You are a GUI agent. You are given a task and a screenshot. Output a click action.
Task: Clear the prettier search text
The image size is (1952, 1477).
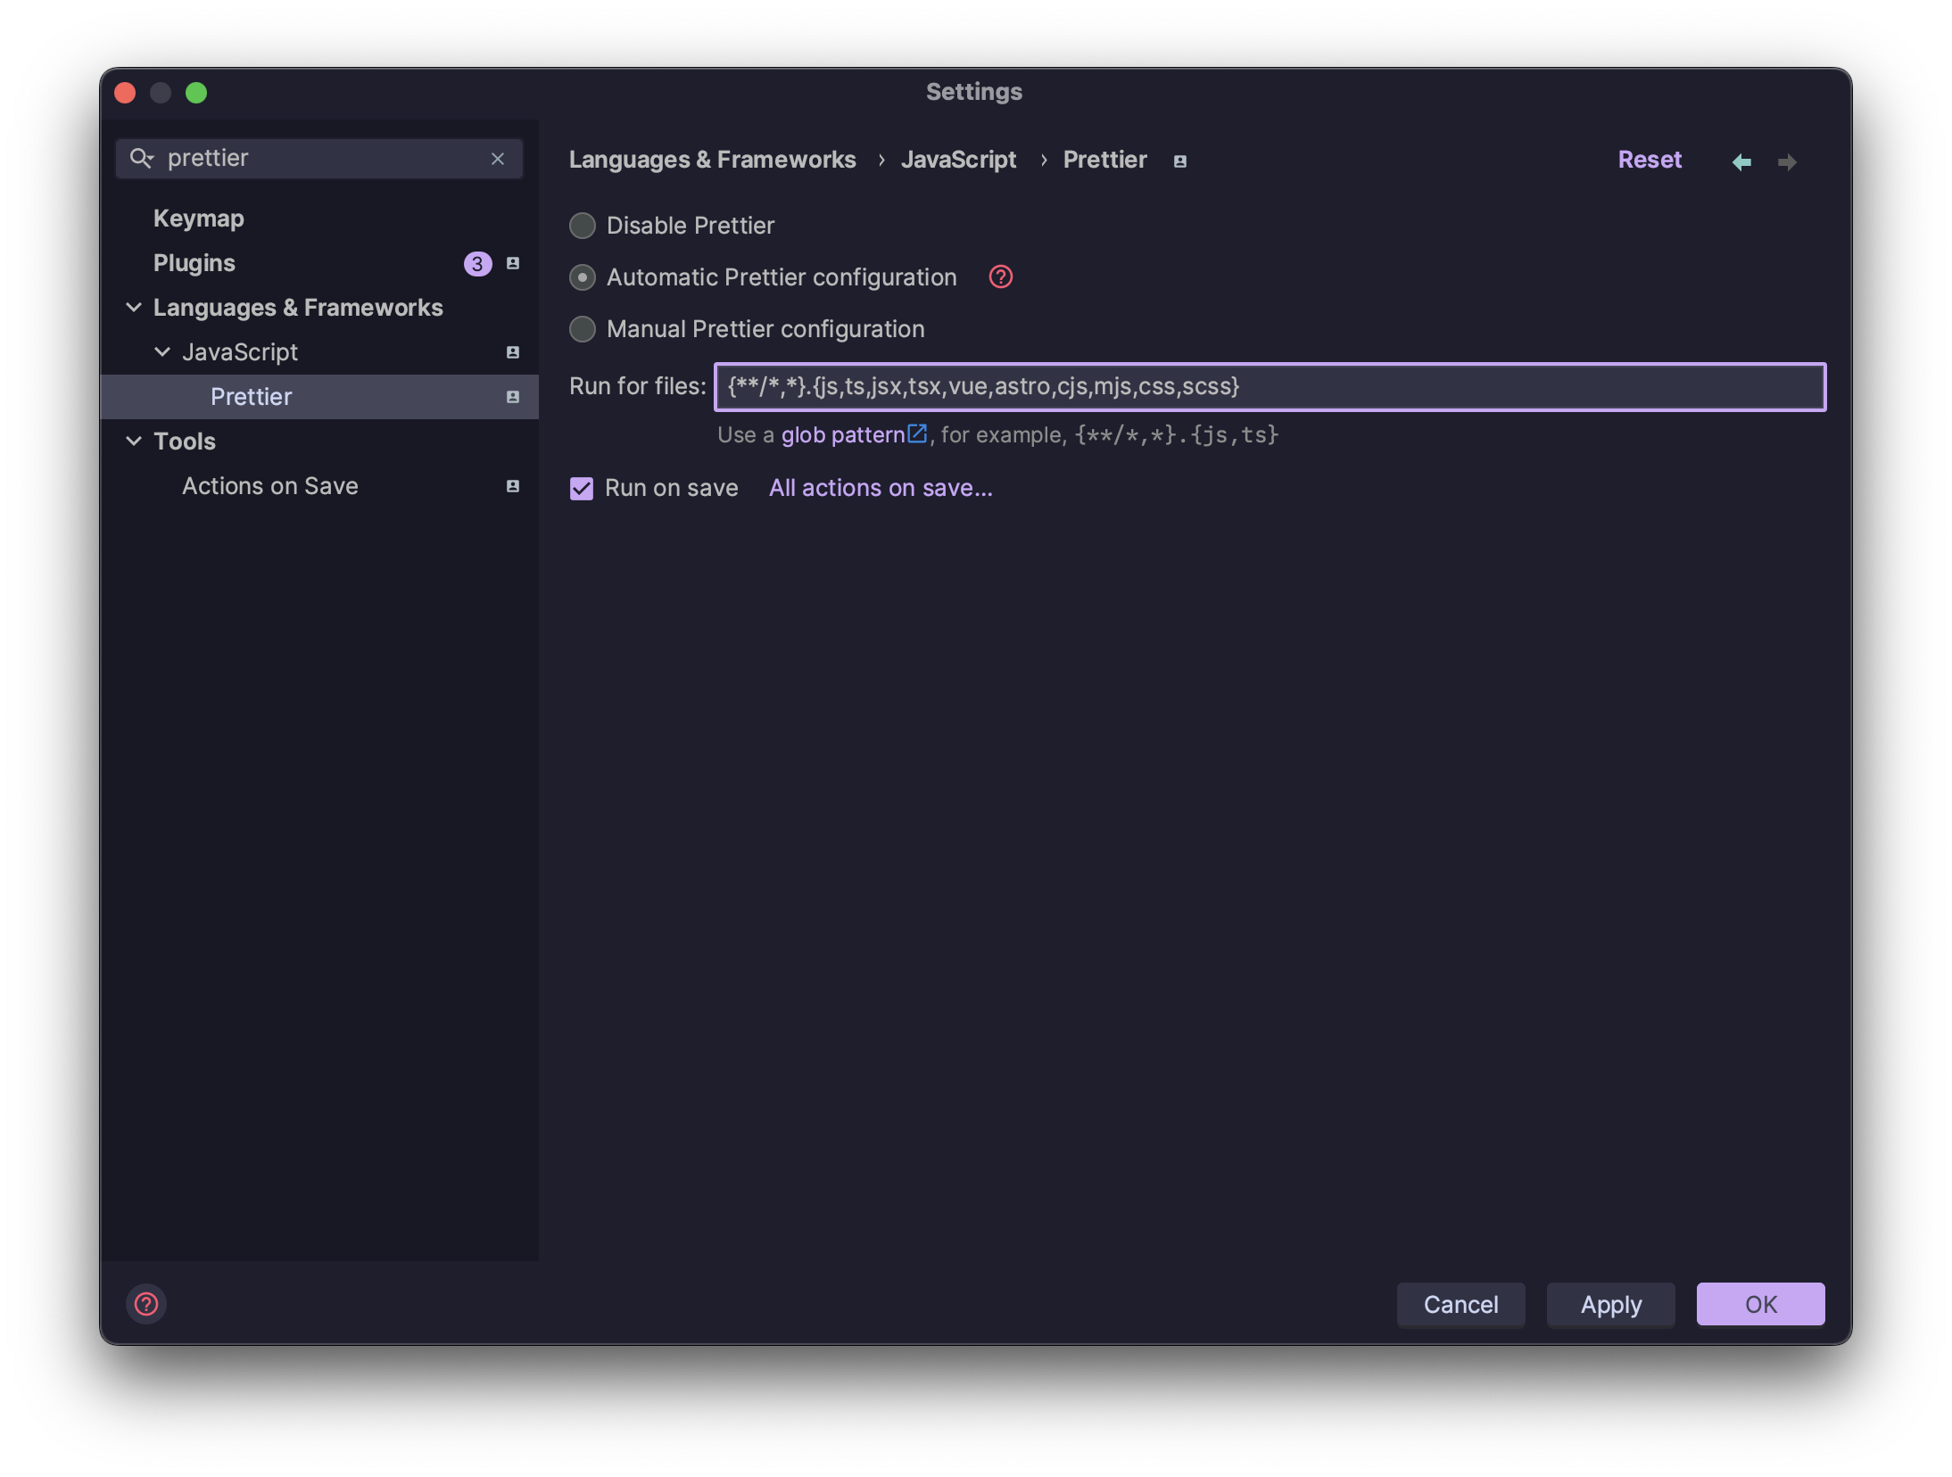pyautogui.click(x=498, y=158)
